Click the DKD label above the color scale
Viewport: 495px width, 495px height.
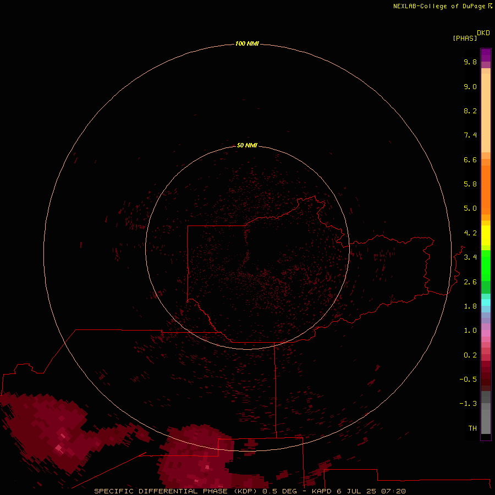pos(483,32)
